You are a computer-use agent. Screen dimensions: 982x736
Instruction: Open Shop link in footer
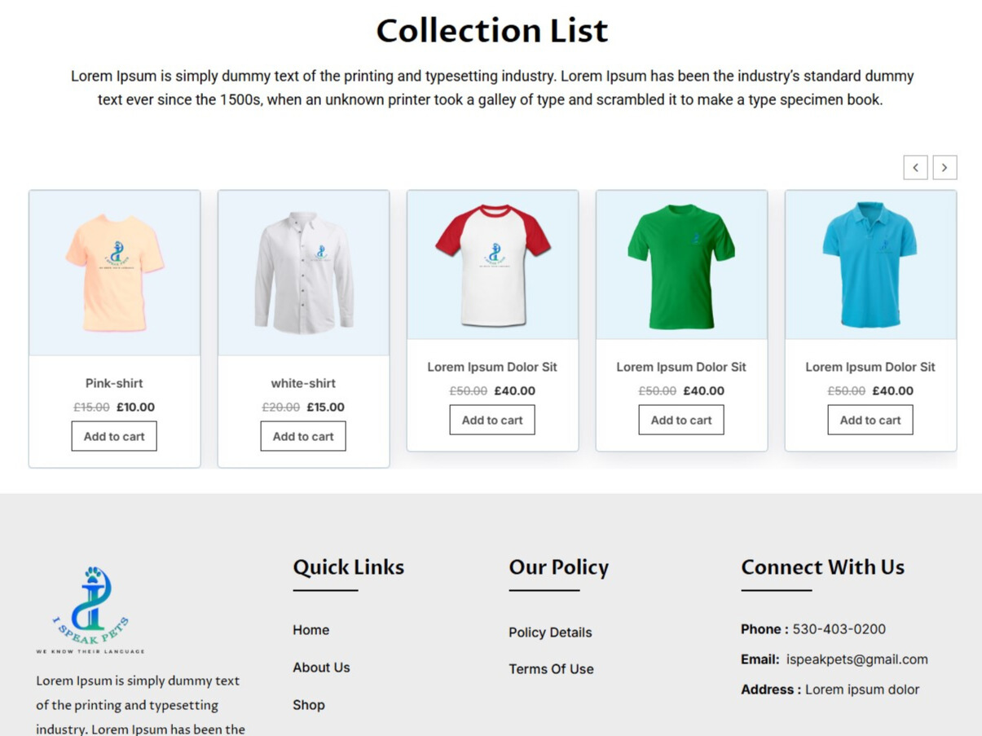point(309,705)
